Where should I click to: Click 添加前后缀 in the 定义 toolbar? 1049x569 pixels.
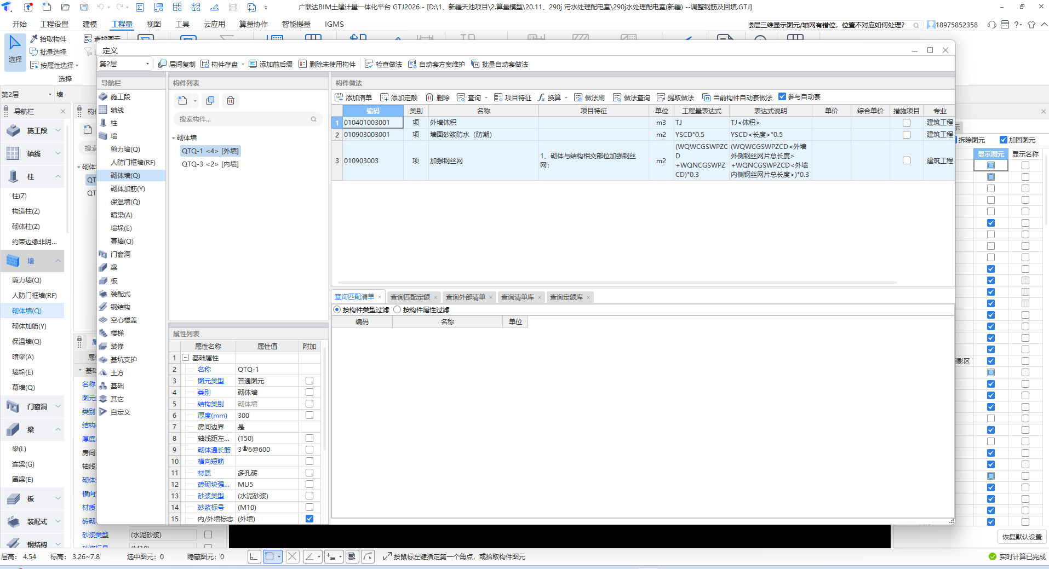click(271, 64)
